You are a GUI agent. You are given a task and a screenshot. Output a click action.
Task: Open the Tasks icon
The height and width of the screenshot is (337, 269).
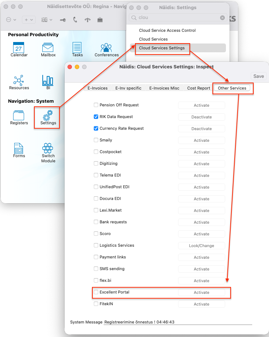pyautogui.click(x=77, y=48)
